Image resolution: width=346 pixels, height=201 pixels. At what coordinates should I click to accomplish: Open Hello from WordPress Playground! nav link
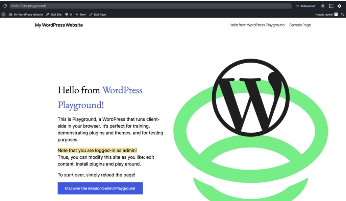(x=257, y=25)
